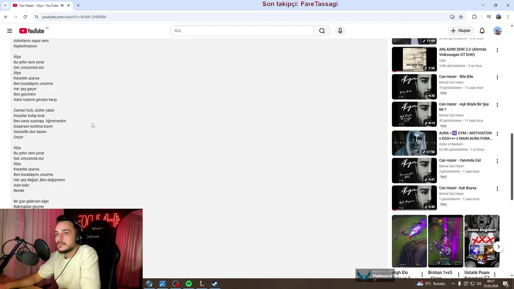Click lyric line 'Adını tutarım geceye karşı'
The image size is (514, 289).
(35, 100)
